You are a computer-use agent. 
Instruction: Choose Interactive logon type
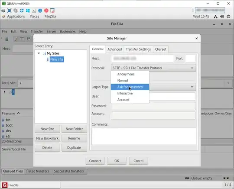tap(130, 94)
